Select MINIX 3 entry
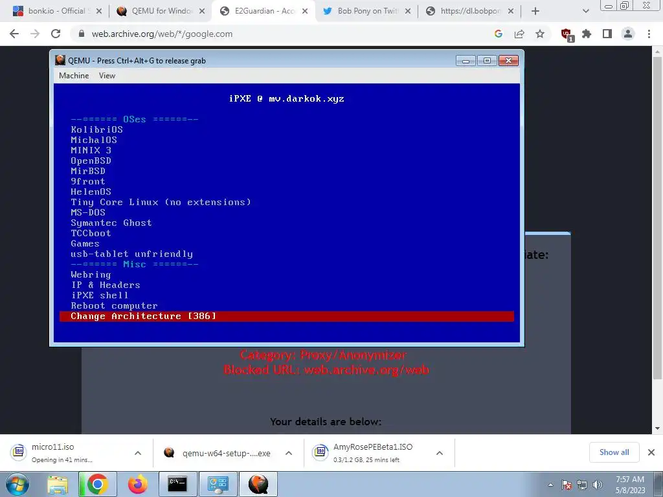 click(91, 150)
